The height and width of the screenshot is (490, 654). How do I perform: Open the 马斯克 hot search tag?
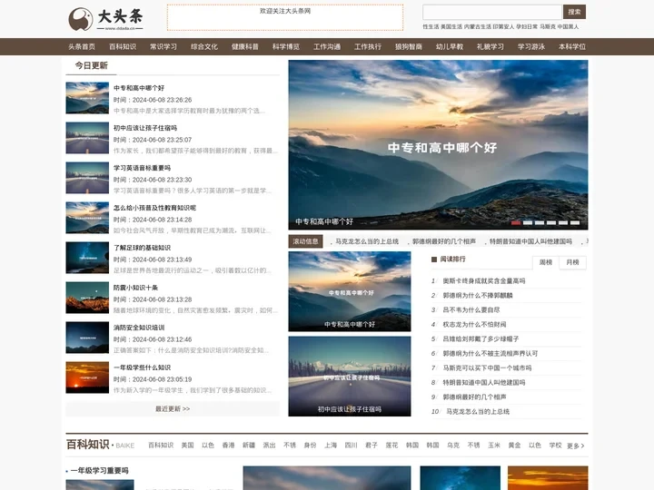[548, 26]
